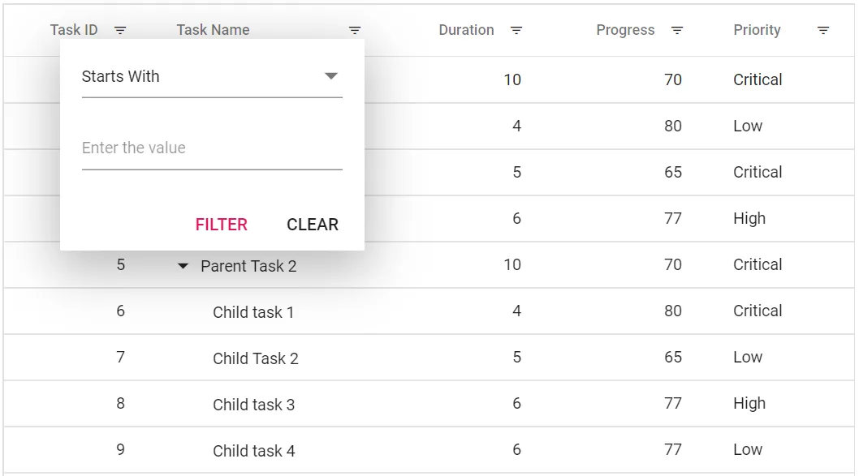Sort by clicking the Progress column header

click(625, 30)
